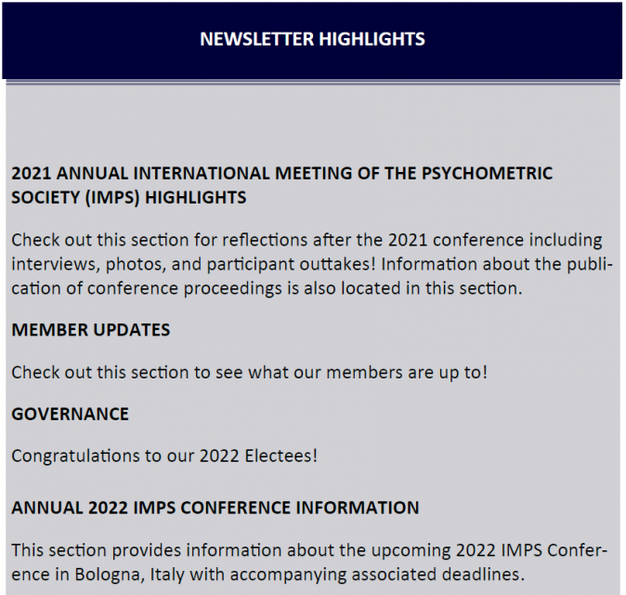Click 'Congratulations to our 2022 Electees!' text
Viewport: 626px width, 595px height.
tap(164, 456)
